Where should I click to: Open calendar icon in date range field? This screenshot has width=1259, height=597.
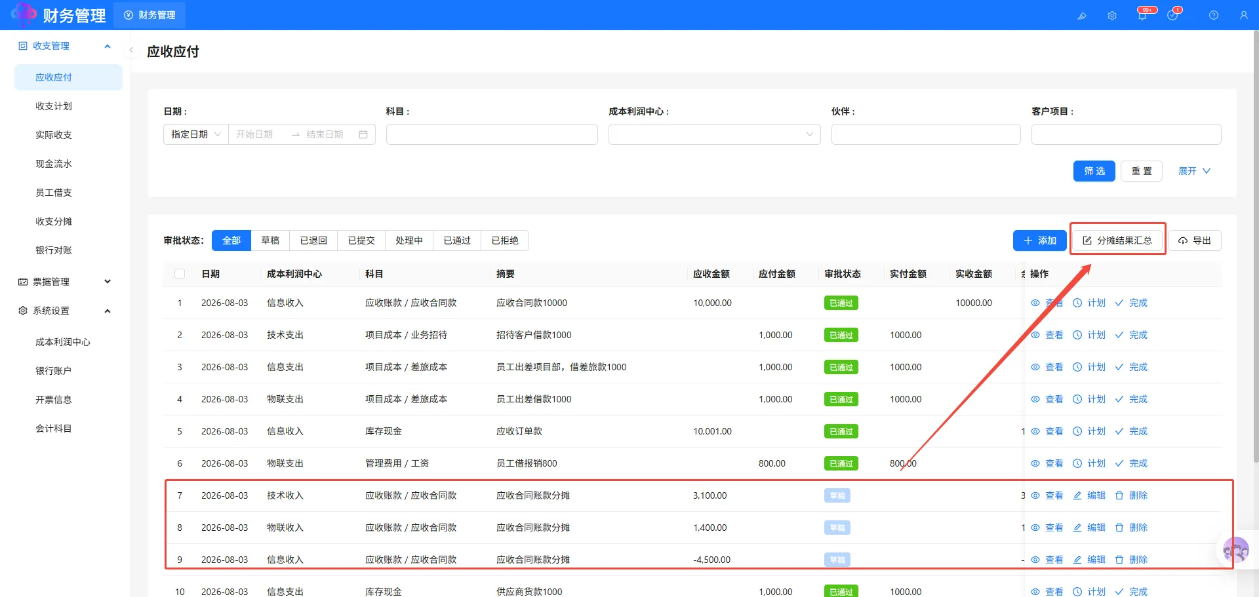363,134
